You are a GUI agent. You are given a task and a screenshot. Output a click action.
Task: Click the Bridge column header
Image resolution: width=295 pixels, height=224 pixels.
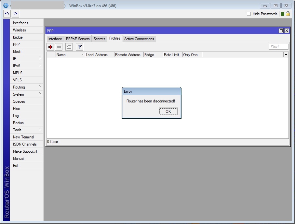[x=153, y=55]
